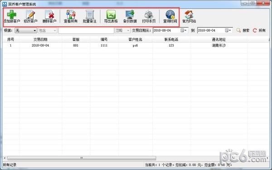Viewport: 272px width, 170px height.
Task: Click the 搜索 magnifier button
Action: (243, 30)
